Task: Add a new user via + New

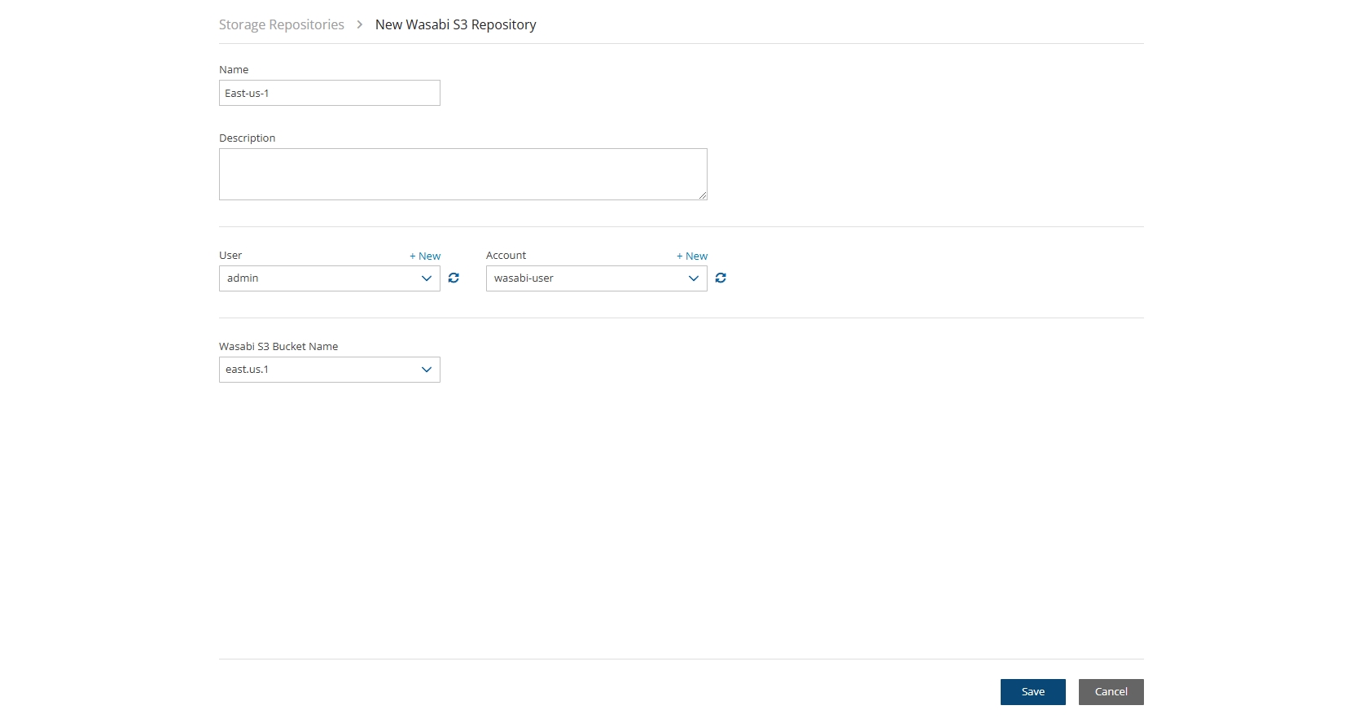Action: [x=425, y=256]
